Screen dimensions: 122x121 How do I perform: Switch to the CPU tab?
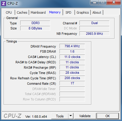click(x=9, y=12)
